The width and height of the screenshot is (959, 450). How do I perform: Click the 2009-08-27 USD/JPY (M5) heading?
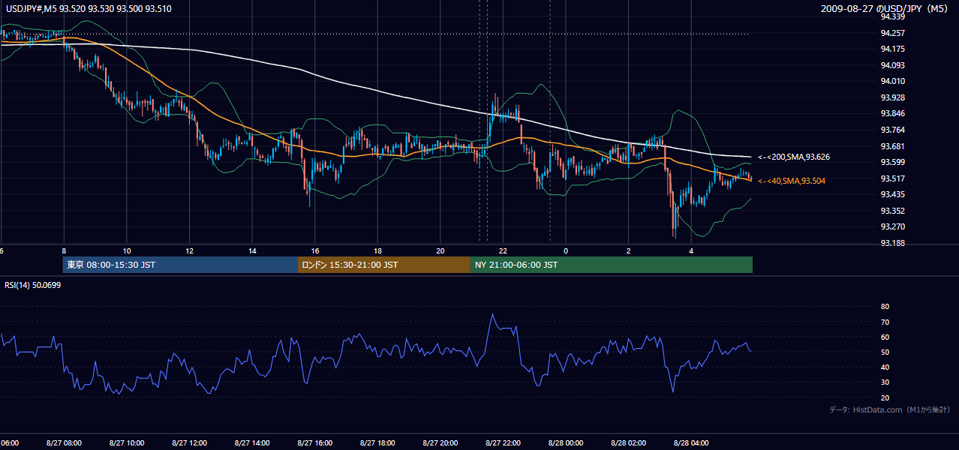click(x=885, y=8)
